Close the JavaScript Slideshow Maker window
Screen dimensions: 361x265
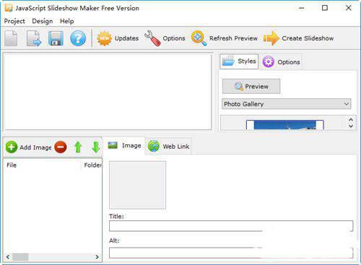[348, 8]
